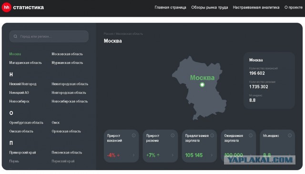Select Нижний Новгород
Viewport: 305px width, 174px height.
click(x=23, y=84)
